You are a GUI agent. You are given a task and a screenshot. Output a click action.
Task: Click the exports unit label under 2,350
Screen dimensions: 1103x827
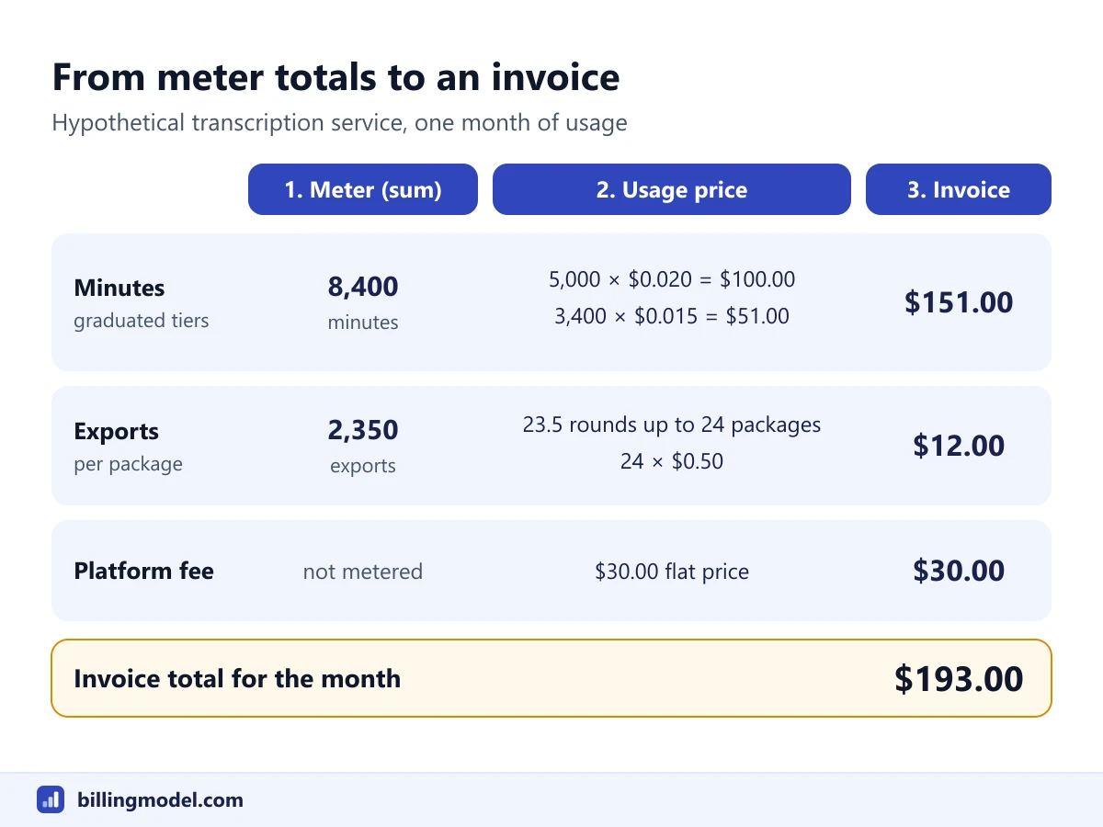(x=363, y=466)
